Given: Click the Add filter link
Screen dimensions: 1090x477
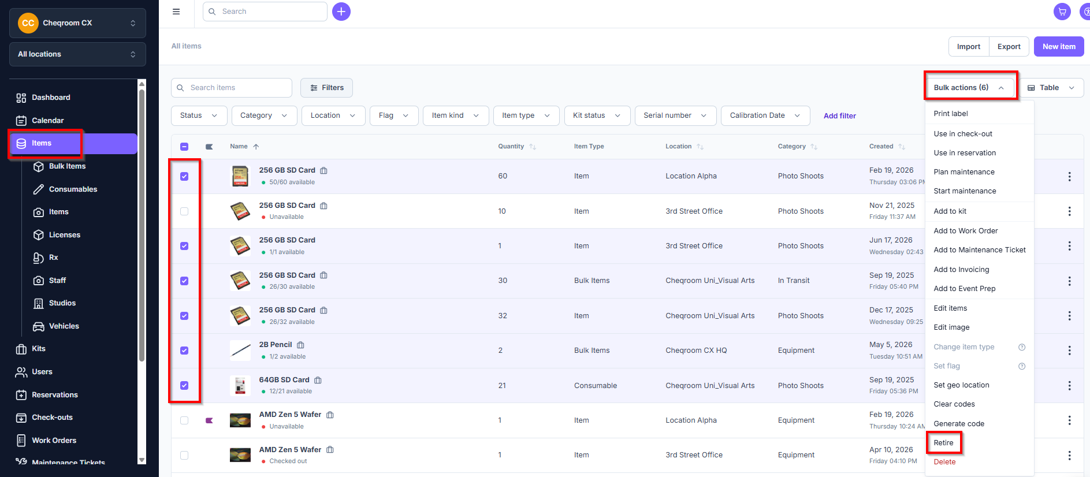Looking at the screenshot, I should tap(840, 116).
